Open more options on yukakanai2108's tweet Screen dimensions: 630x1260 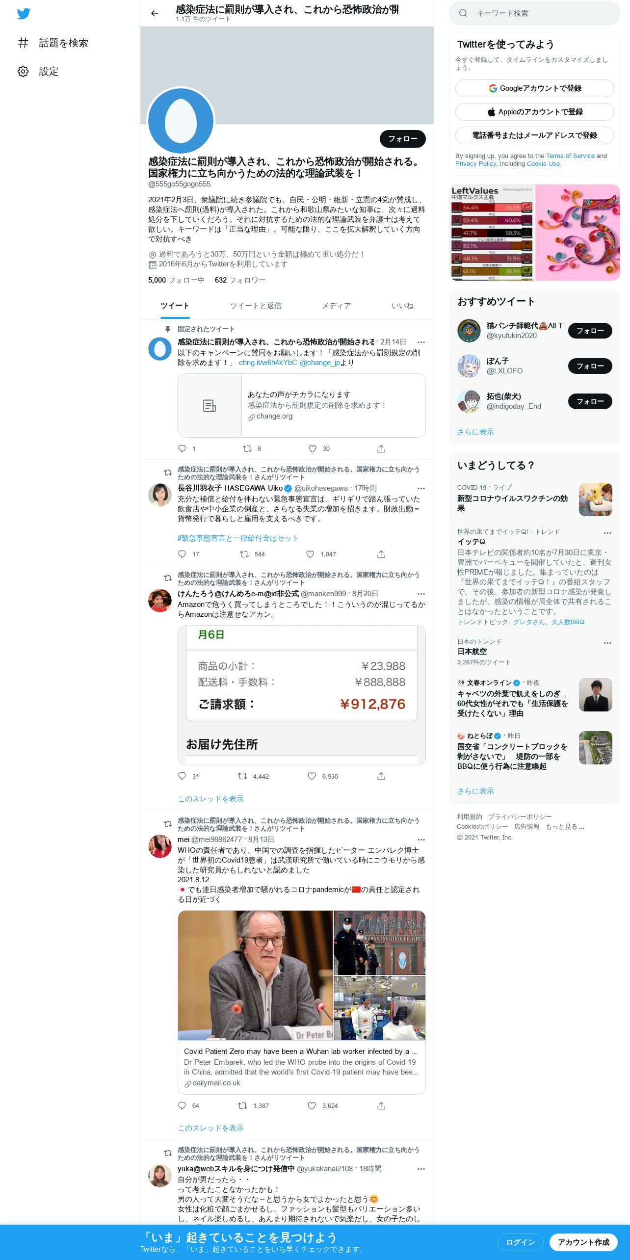point(421,1169)
